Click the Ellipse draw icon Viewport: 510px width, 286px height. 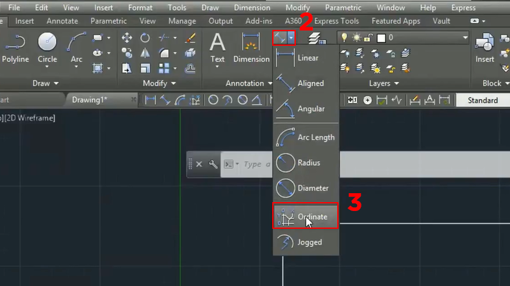(98, 53)
